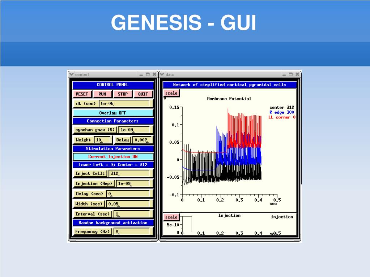Viewport: 370px width, 277px height.
Task: Click the center 312 legend entry
Action: 282,107
